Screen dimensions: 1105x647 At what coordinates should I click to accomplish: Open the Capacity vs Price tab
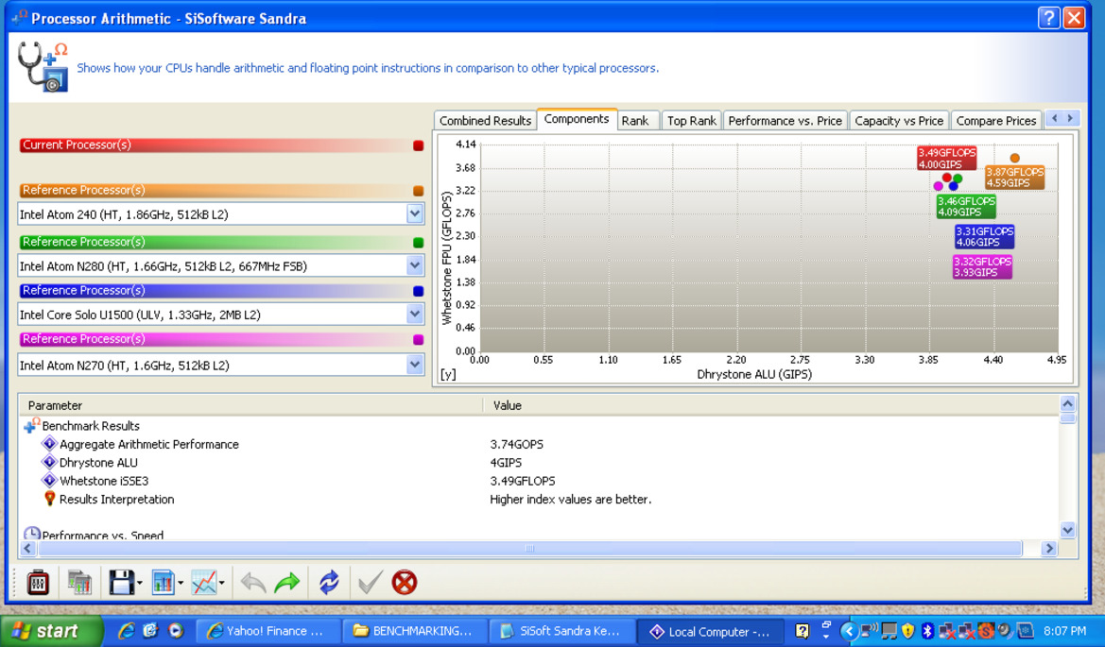coord(899,120)
